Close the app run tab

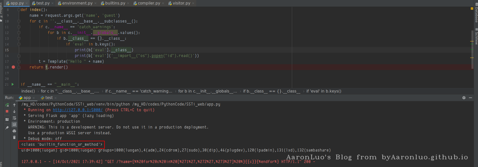(x=34, y=98)
